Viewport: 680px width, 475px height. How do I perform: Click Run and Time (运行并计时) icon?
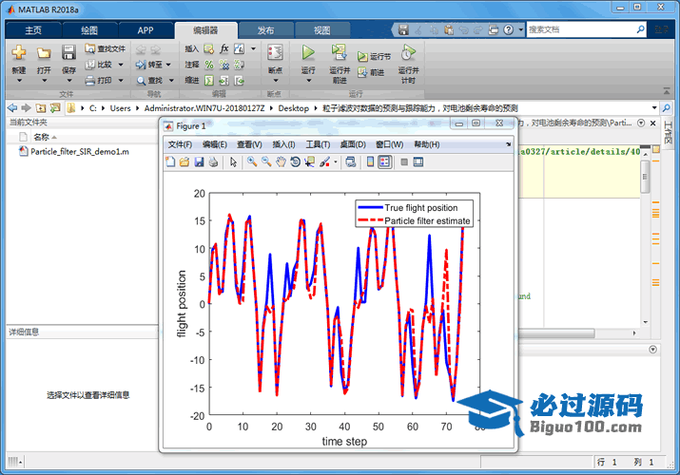[x=408, y=53]
